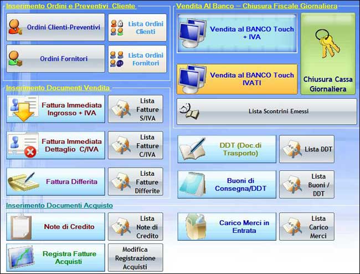This screenshot has height=274, width=360.
Task: Click the pen icon on DDT (Doc.di Trasporto)
Action: point(193,149)
